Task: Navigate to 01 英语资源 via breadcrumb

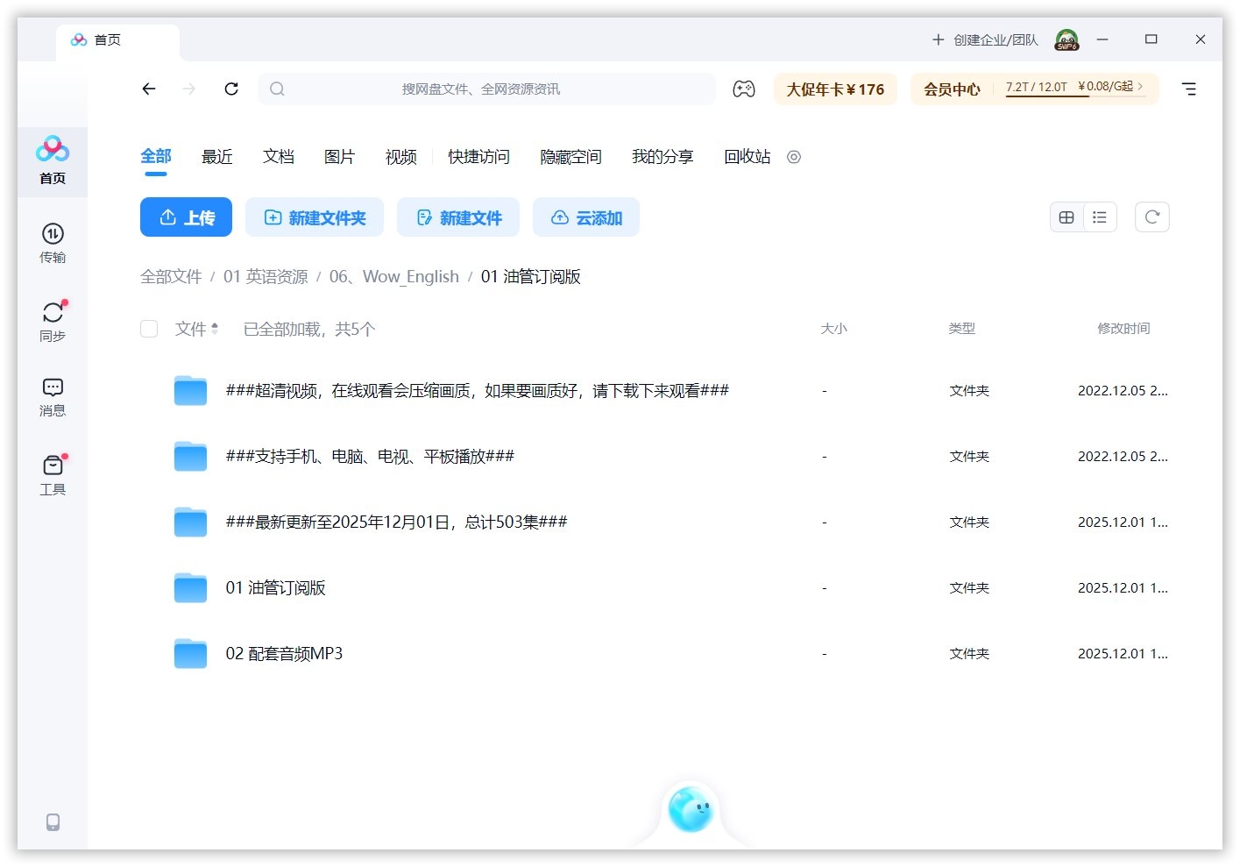Action: (267, 276)
